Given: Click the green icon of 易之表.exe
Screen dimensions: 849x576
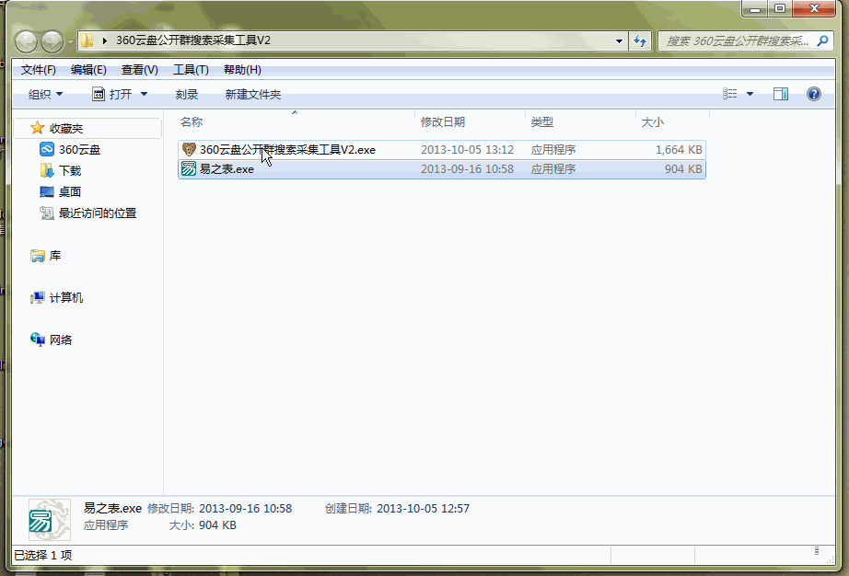Looking at the screenshot, I should 189,168.
